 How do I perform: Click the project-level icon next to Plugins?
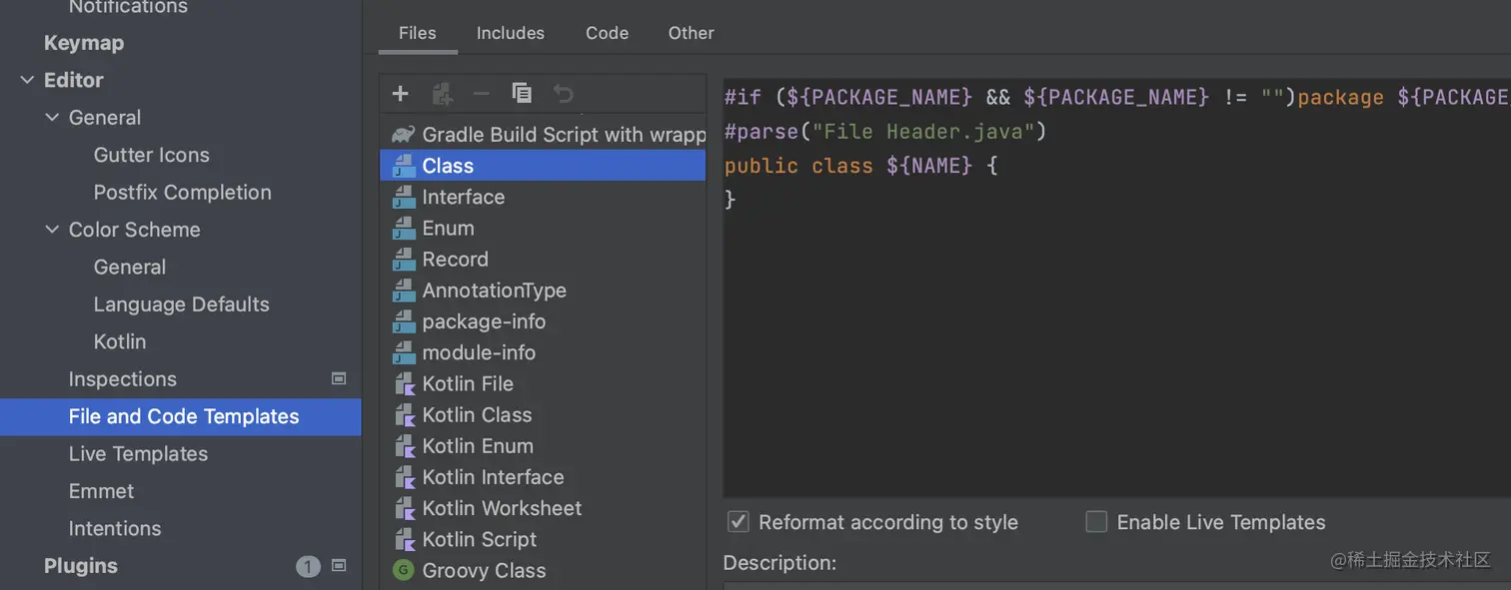click(x=339, y=566)
